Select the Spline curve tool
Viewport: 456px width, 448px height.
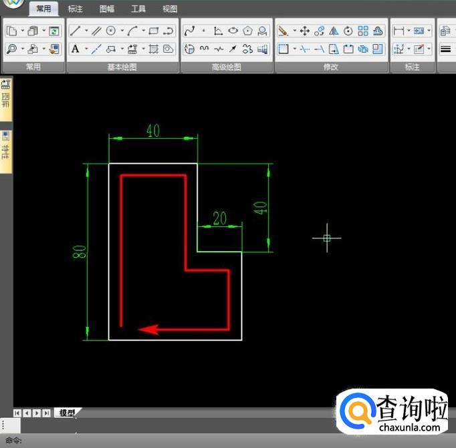click(189, 31)
